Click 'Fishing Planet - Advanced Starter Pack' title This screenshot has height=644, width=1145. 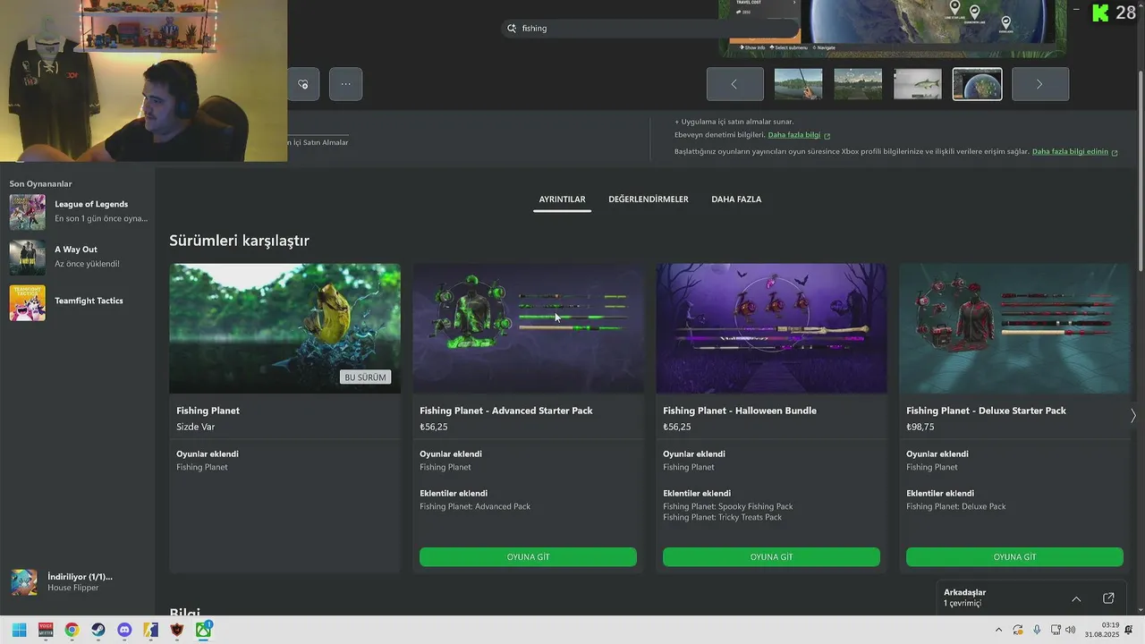point(506,411)
